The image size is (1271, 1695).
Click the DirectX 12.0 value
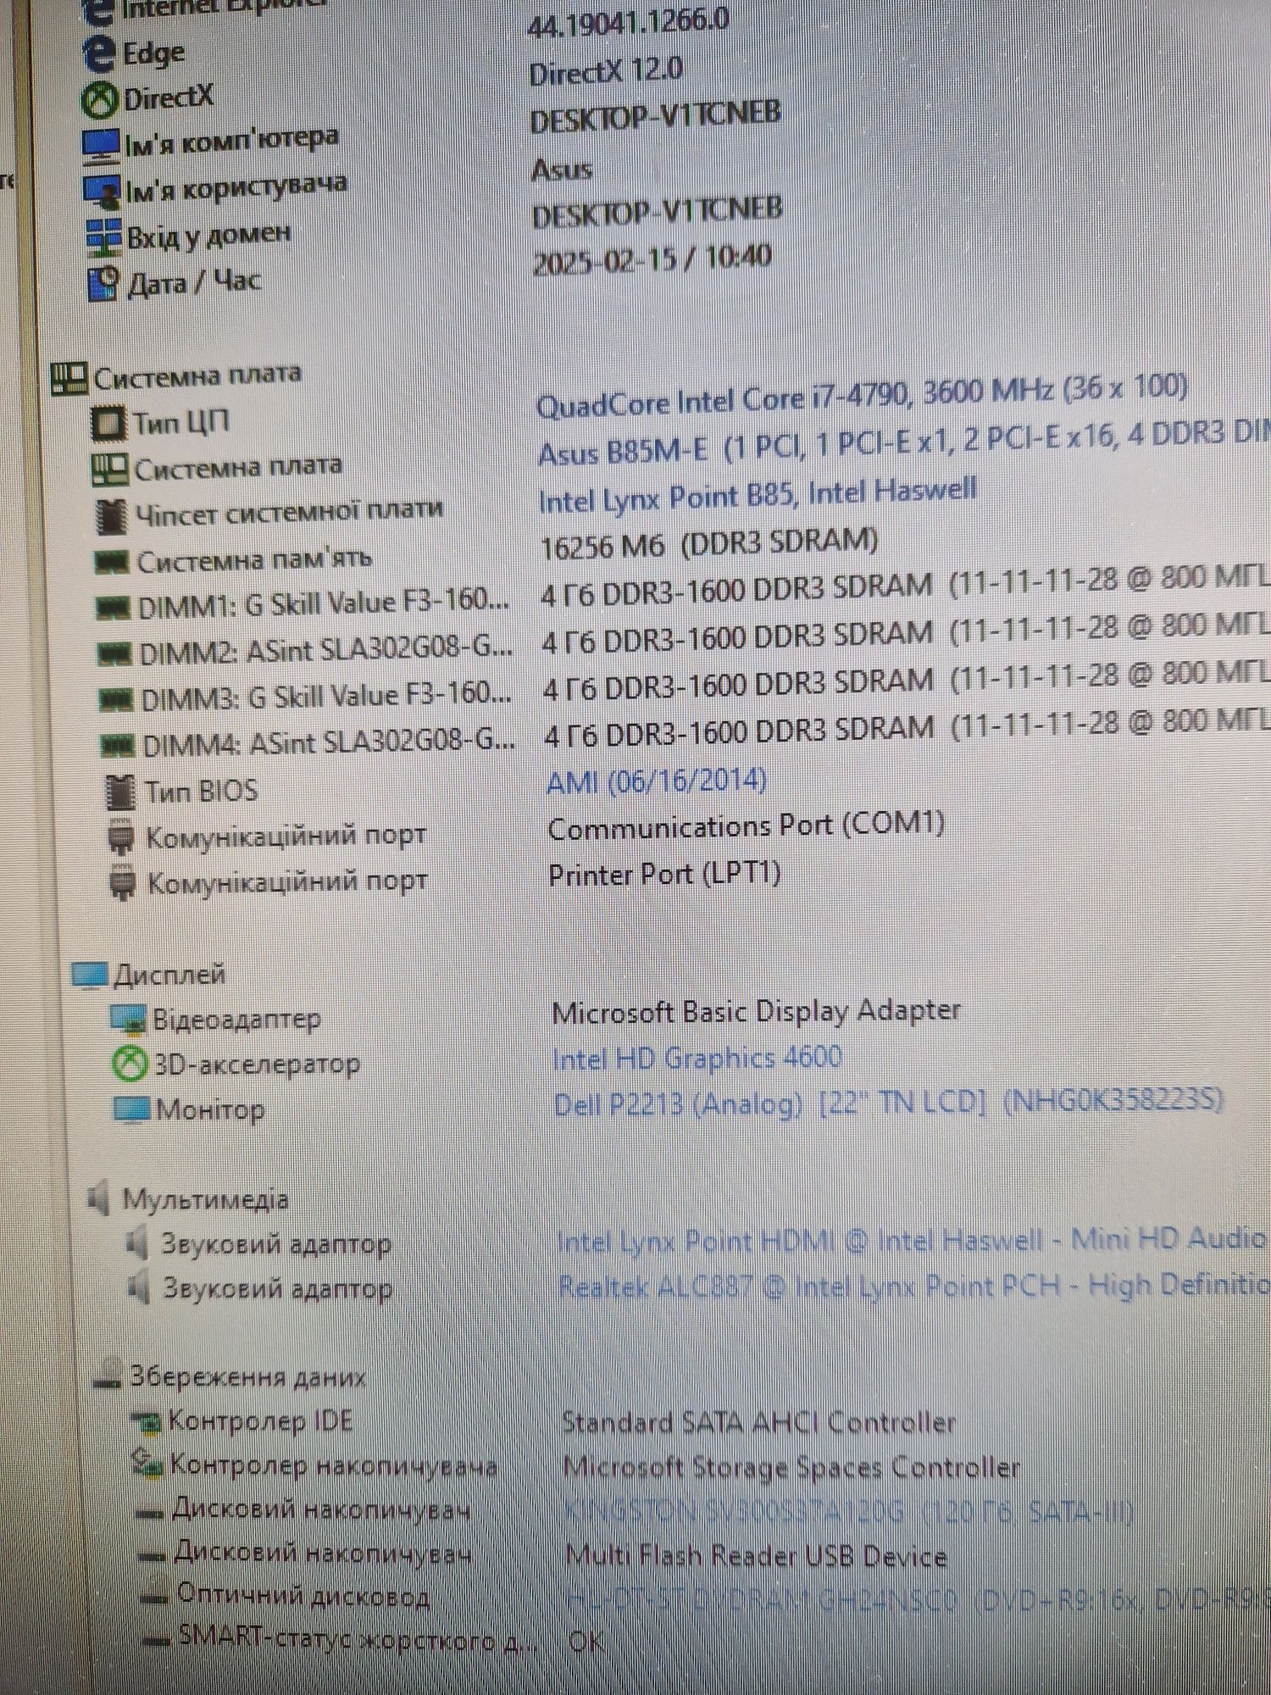[x=606, y=71]
